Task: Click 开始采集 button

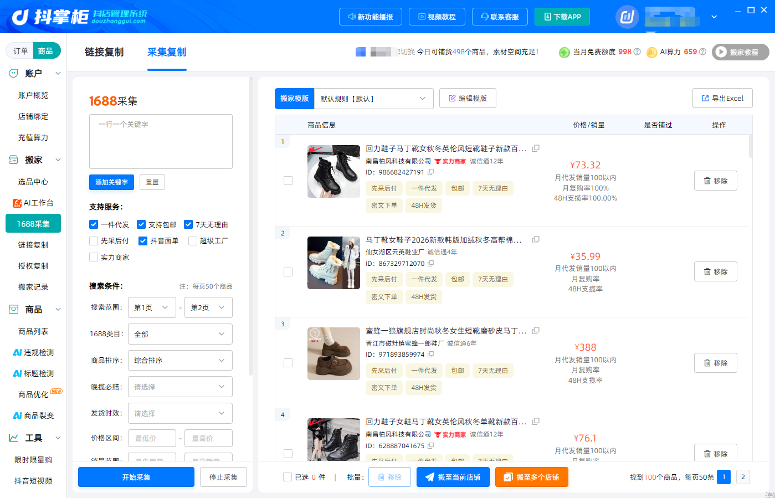Action: point(136,477)
